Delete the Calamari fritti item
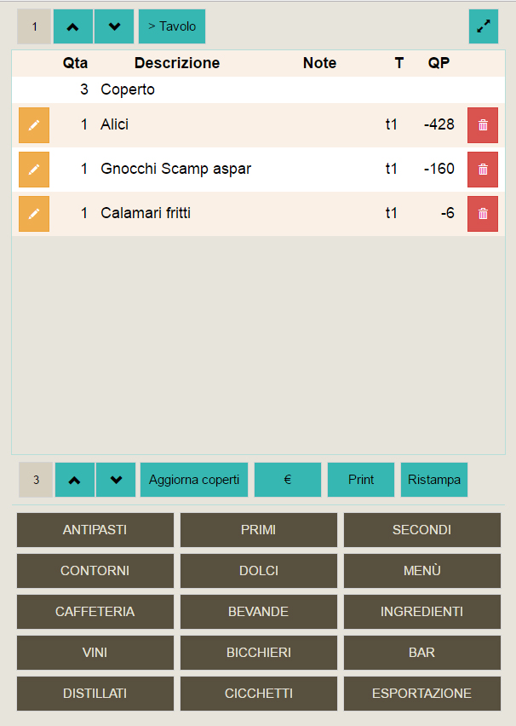This screenshot has height=726, width=516. pyautogui.click(x=483, y=213)
